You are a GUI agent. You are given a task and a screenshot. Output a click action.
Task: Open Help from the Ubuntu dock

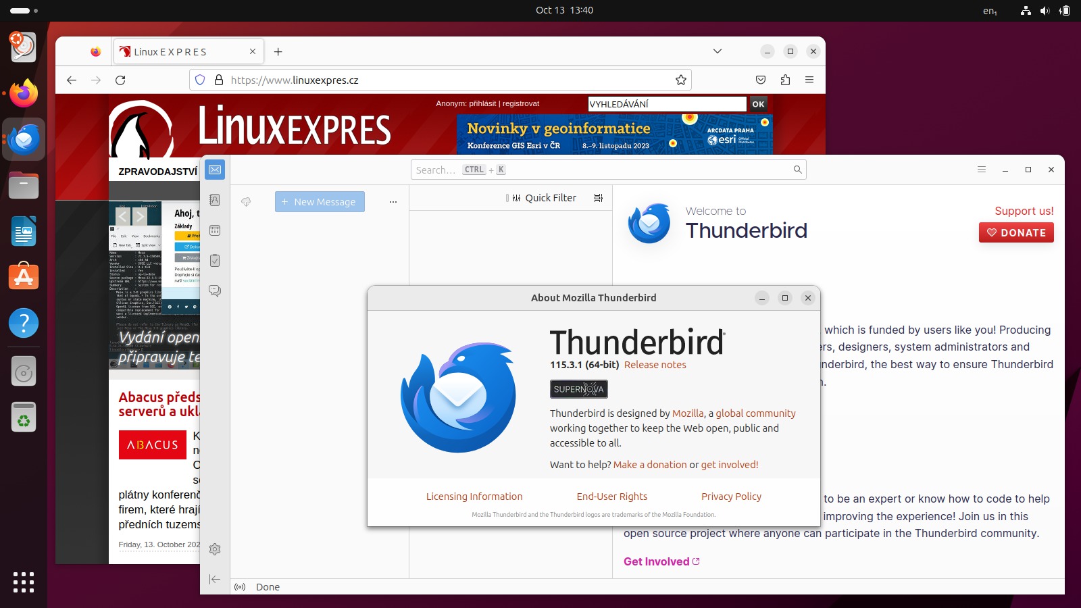[x=24, y=323]
